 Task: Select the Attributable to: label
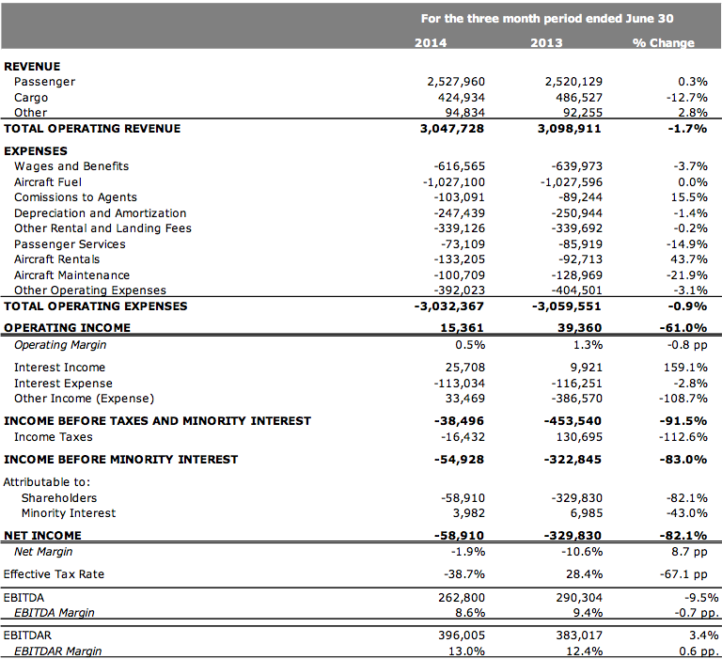click(46, 482)
